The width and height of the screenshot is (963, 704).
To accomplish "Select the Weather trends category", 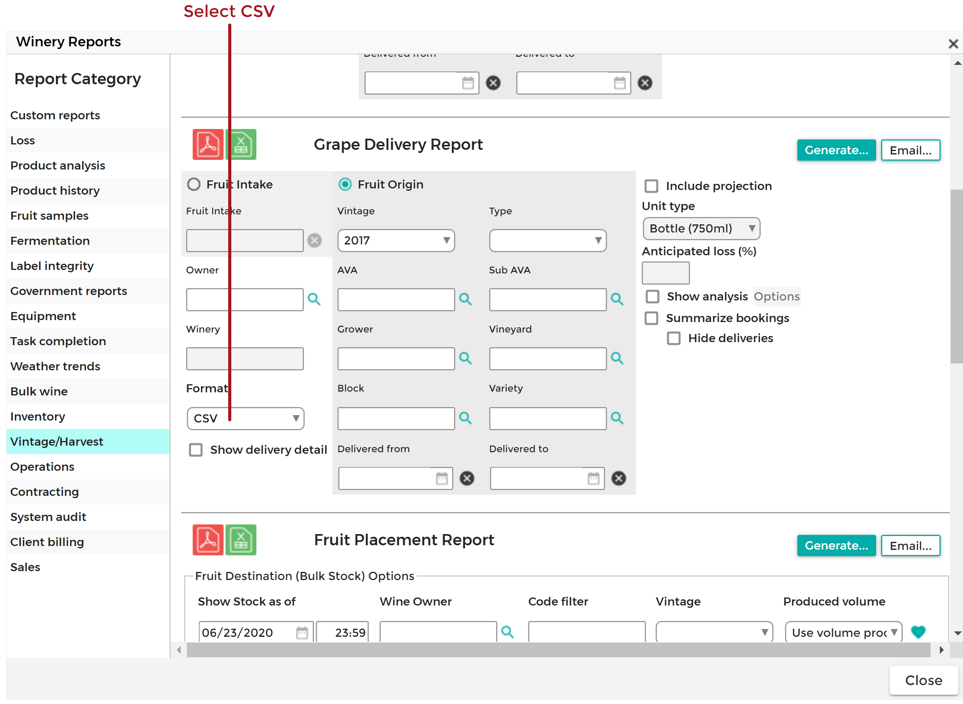I will click(88, 366).
